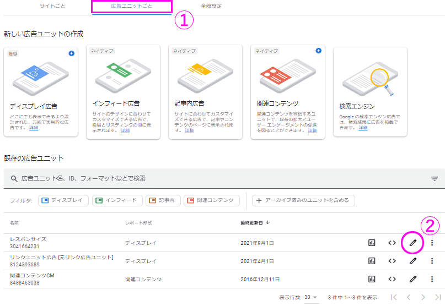This screenshot has width=445, height=306.
Task: Get code for 関連コンテンツCM unit
Action: coord(392,279)
